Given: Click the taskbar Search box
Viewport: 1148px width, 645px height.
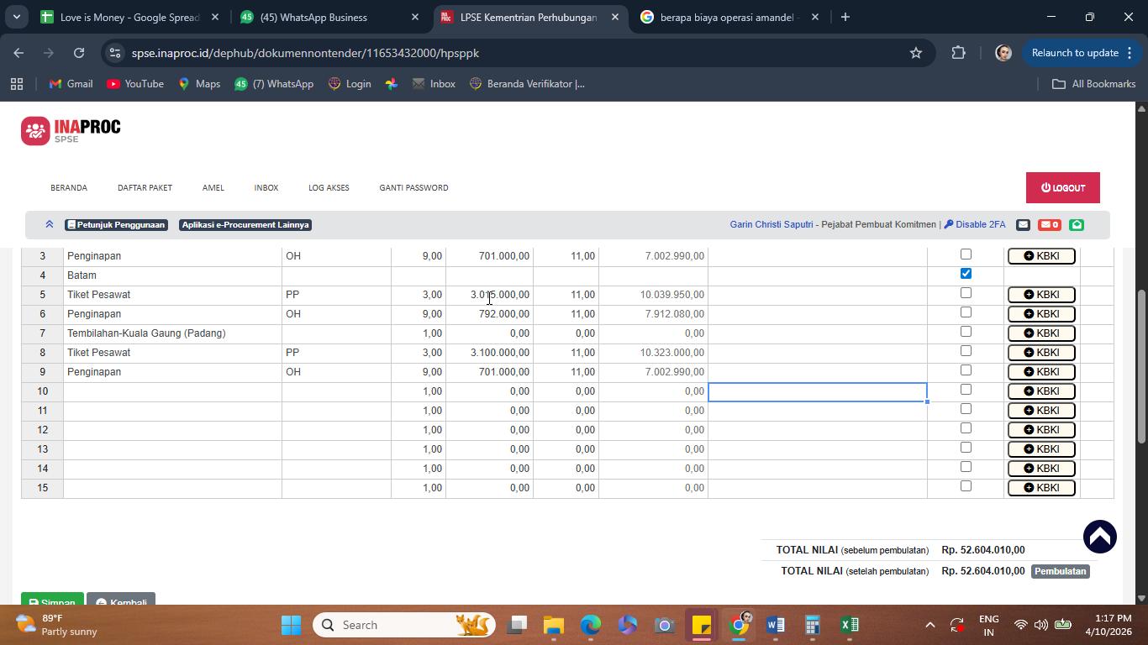Looking at the screenshot, I should tap(404, 625).
